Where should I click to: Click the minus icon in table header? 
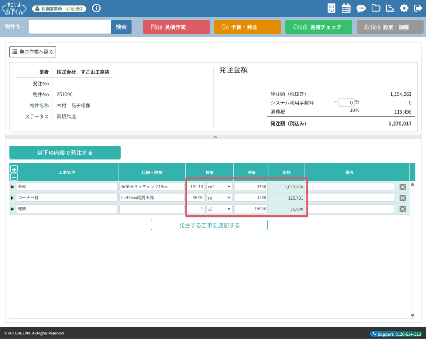[14, 177]
